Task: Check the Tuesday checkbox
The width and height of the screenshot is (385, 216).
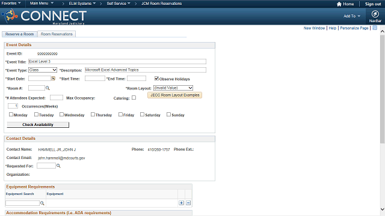Action: [x=36, y=115]
